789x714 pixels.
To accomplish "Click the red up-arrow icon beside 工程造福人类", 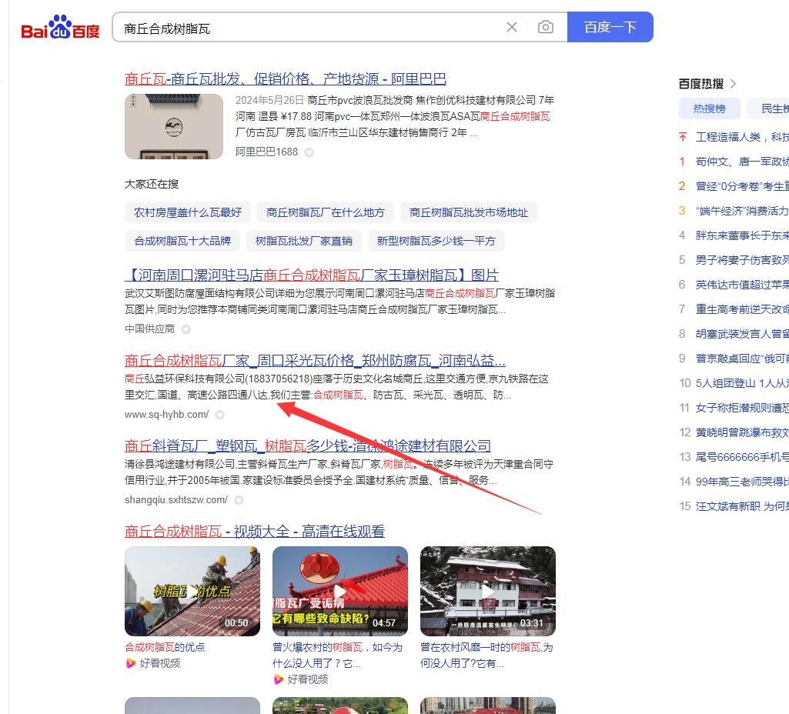I will pyautogui.click(x=682, y=137).
